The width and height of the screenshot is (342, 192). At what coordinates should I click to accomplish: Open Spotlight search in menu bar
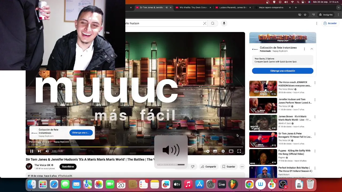(x=298, y=2)
